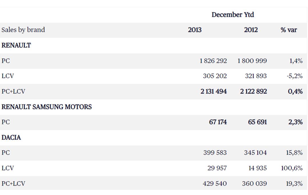This screenshot has width=308, height=195.
Task: Select Dacia PC 2013 value 399 583
Action: (215, 153)
